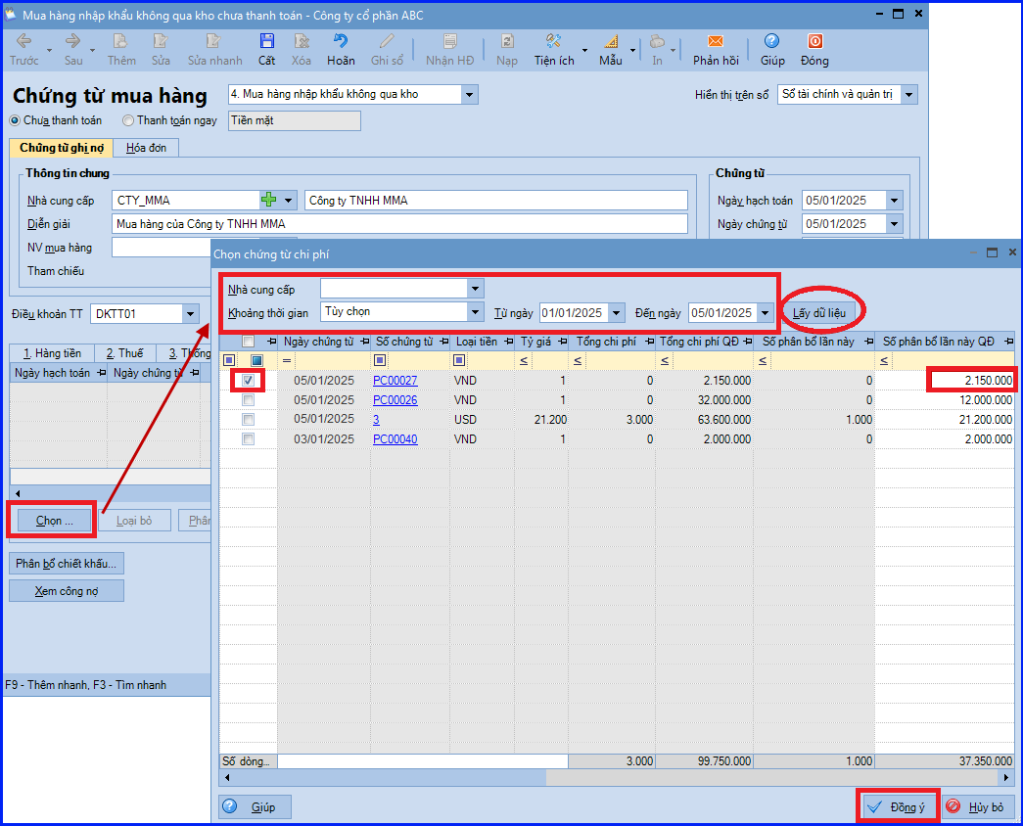Check the box for voucher PC00026
Viewport: 1023px width, 826px height.
[248, 400]
